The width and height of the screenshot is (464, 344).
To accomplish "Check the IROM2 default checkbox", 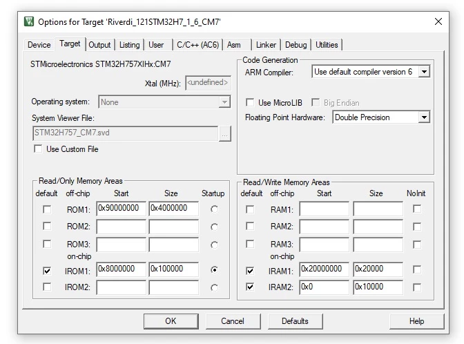I will point(47,287).
